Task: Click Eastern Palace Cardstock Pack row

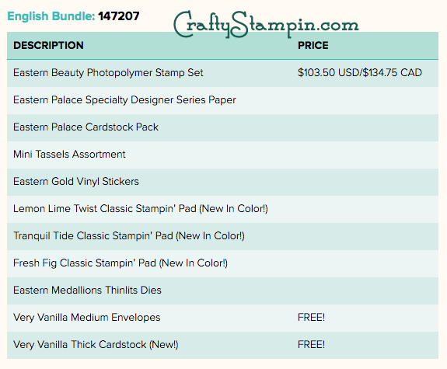Action: click(x=222, y=127)
